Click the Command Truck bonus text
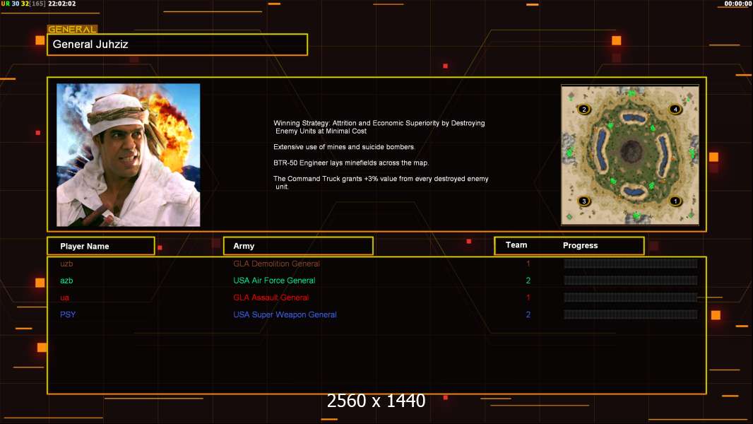 (381, 182)
